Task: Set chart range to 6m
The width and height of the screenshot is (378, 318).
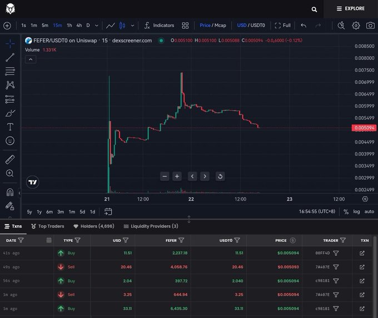Action: (49, 212)
